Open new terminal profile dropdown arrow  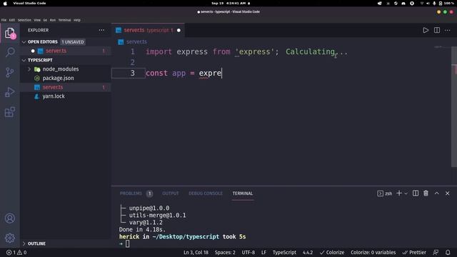406,193
